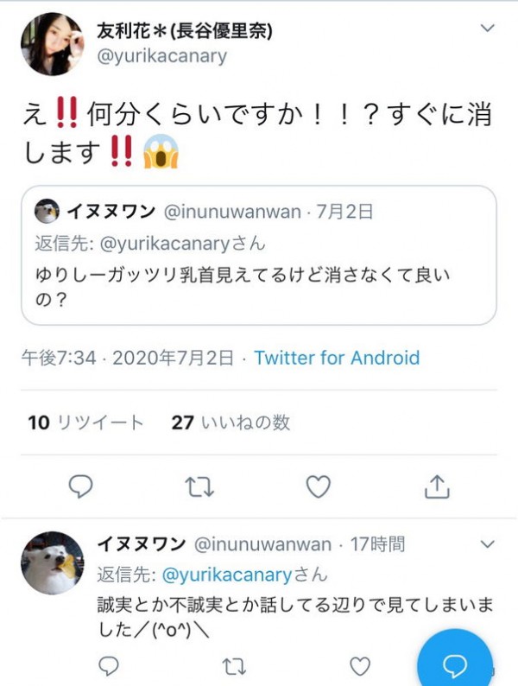Image resolution: width=518 pixels, height=686 pixels.
Task: Click retweet icon on イヌヌワン's reply
Action: tap(234, 666)
